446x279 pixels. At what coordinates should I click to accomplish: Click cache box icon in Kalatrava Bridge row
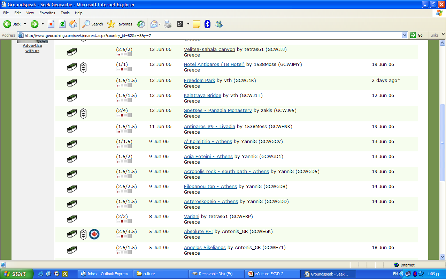coord(72,98)
